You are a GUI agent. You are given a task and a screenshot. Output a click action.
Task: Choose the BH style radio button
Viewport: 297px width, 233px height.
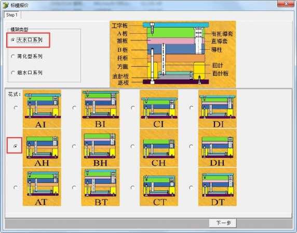point(74,147)
